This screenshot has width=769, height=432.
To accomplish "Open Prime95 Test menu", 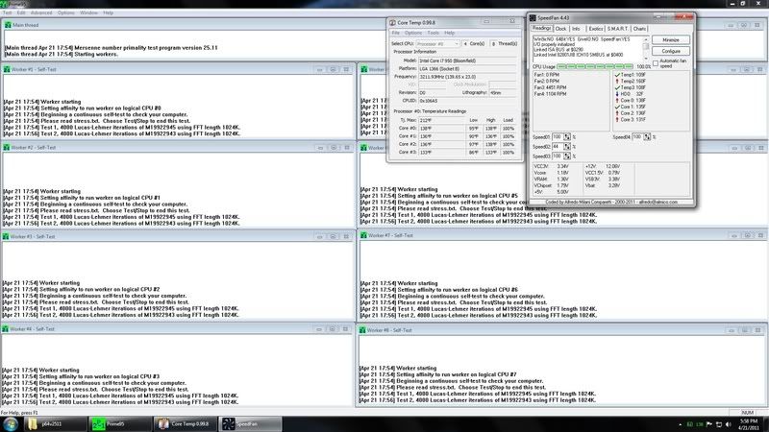I will (x=7, y=12).
